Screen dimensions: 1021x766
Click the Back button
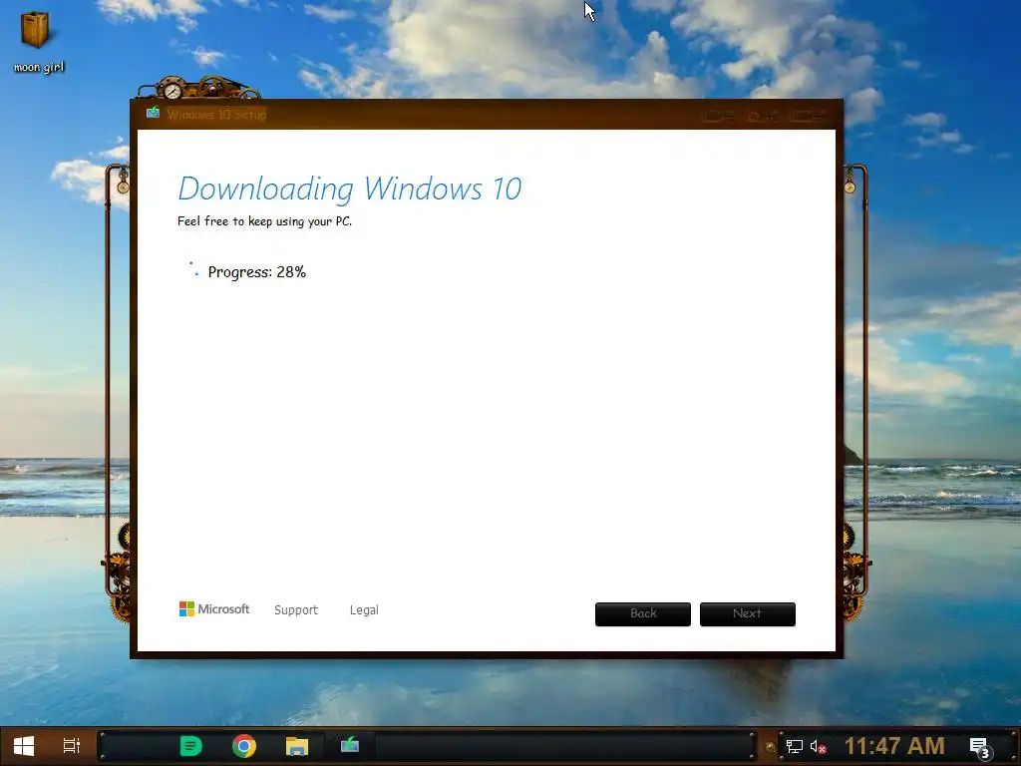[x=643, y=614]
